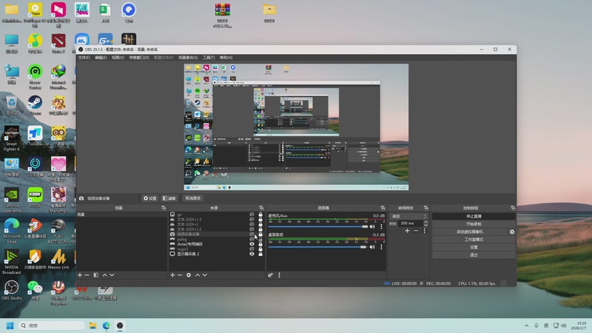Move selected source up in Sources list

pyautogui.click(x=198, y=275)
